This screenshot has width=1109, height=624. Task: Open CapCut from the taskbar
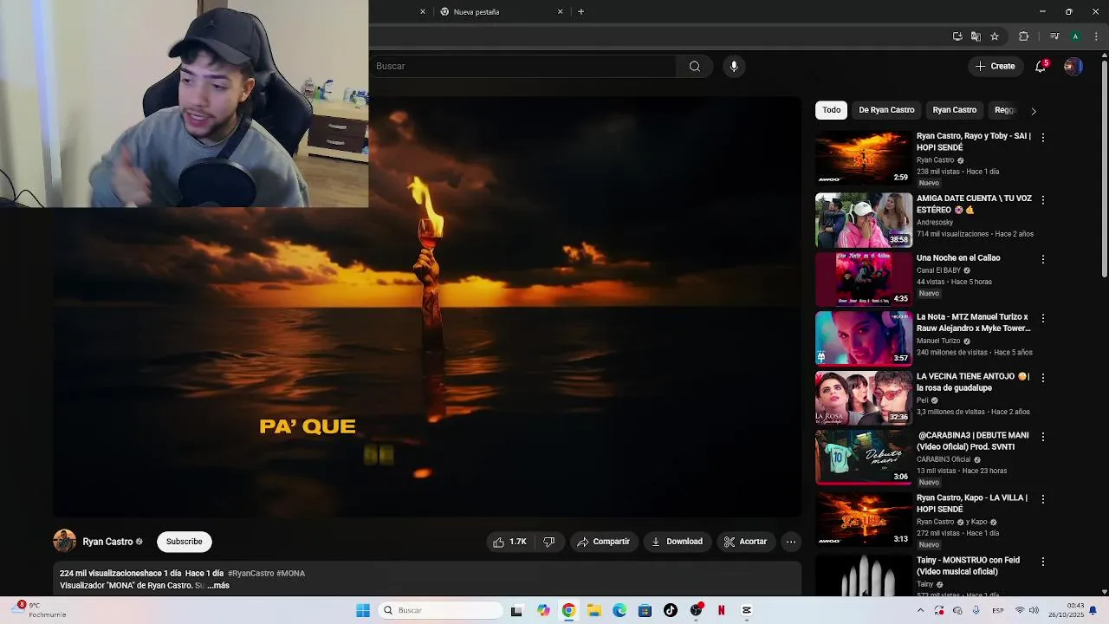746,610
